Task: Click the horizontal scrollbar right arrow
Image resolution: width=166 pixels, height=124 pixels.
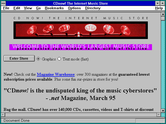Action: 158,115
